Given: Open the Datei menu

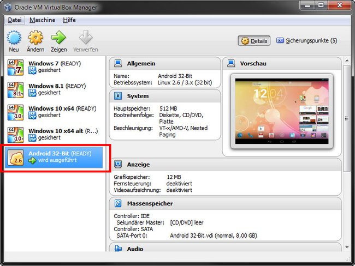Looking at the screenshot, I should [15, 20].
